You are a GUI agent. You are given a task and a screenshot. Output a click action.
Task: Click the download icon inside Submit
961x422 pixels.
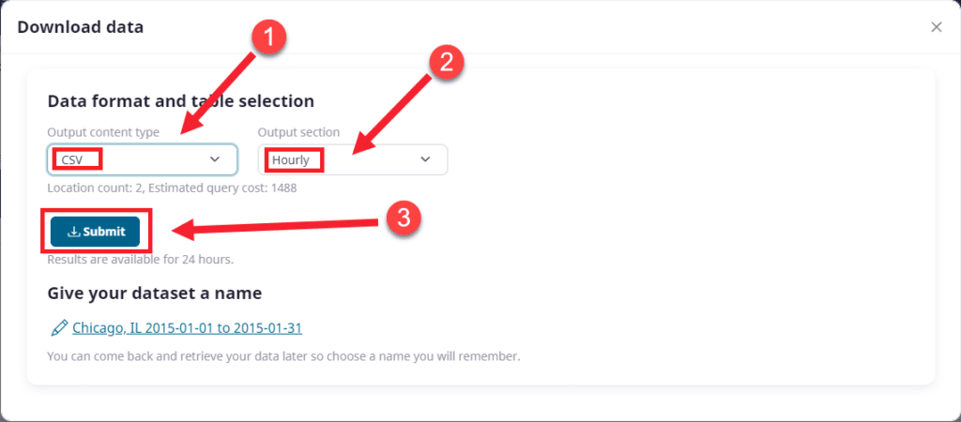73,232
